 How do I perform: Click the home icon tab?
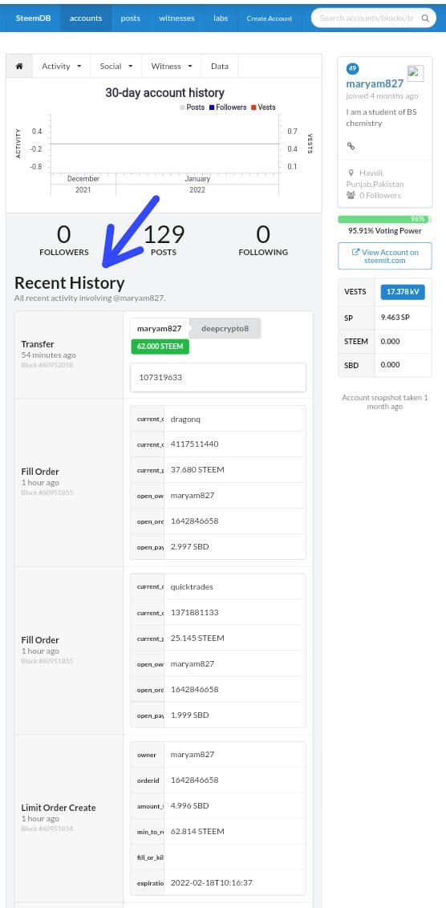pos(19,66)
